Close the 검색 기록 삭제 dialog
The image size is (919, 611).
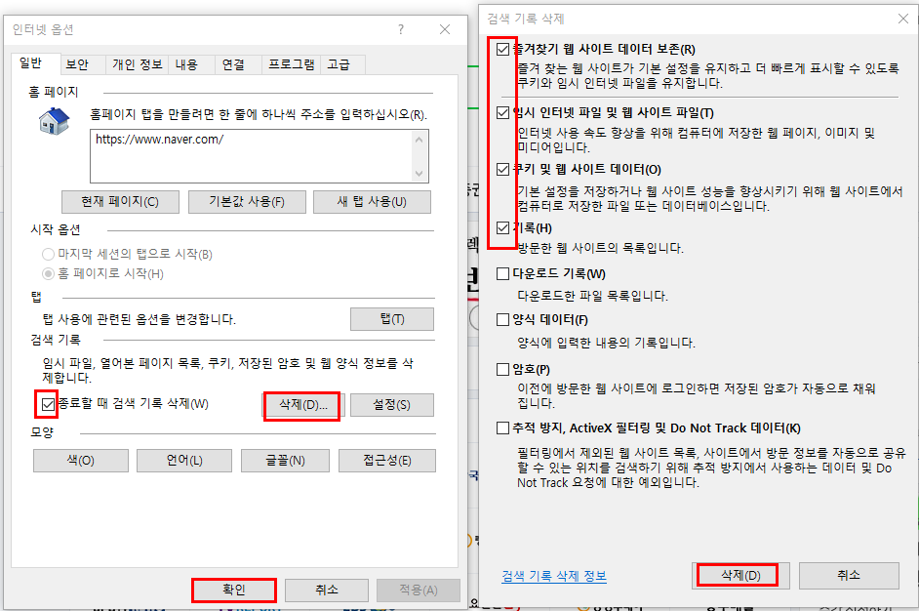coord(903,19)
